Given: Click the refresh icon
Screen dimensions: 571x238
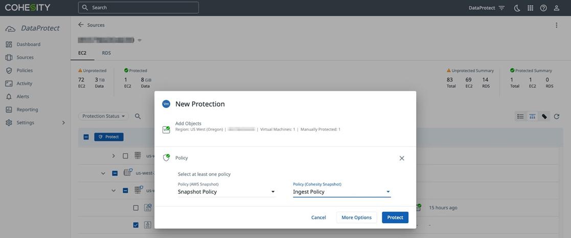Looking at the screenshot, I should (557, 117).
